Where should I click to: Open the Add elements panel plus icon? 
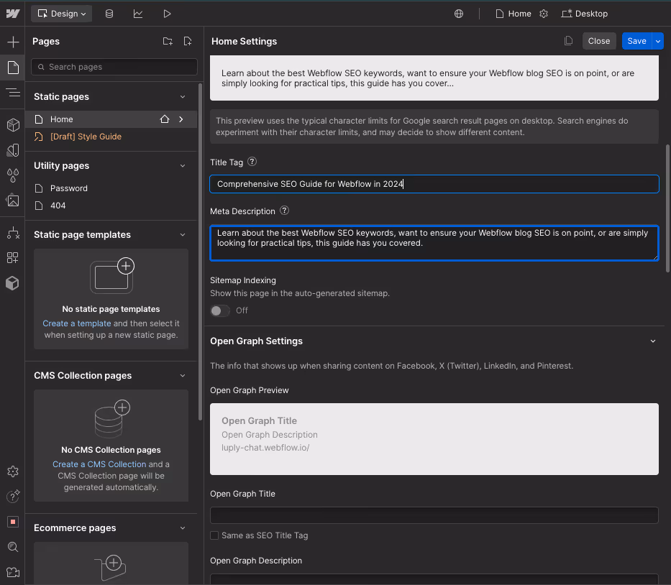13,42
